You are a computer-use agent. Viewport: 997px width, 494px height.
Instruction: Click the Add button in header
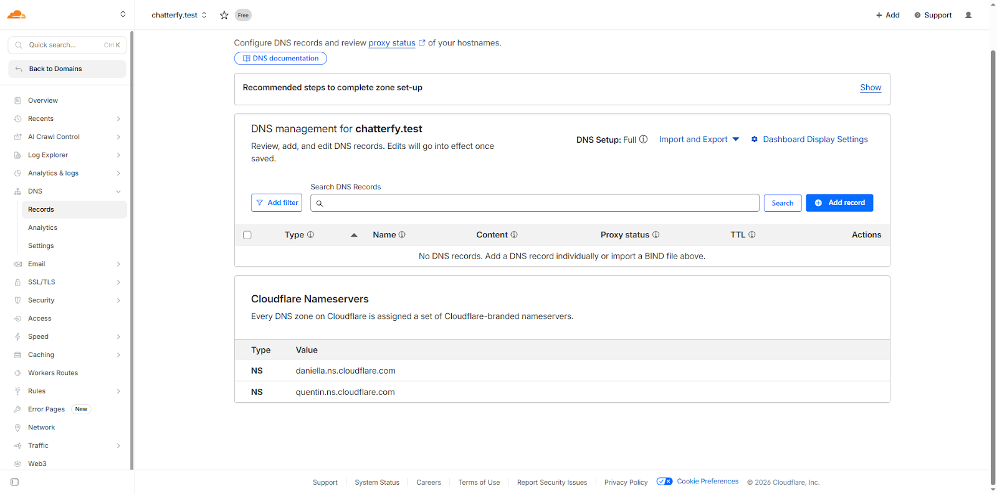pos(887,15)
